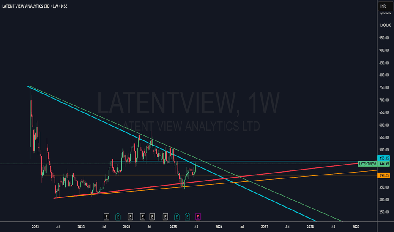The height and width of the screenshot is (232, 394).
Task: Click the magenta upcoming earnings marker
Action: (x=198, y=216)
